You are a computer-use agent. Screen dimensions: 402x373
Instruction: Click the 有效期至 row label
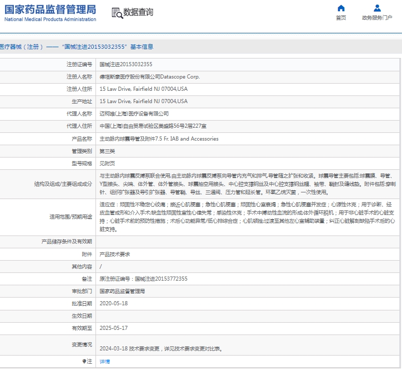pyautogui.click(x=82, y=328)
